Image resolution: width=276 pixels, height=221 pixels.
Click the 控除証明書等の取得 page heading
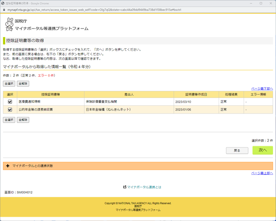[25, 41]
